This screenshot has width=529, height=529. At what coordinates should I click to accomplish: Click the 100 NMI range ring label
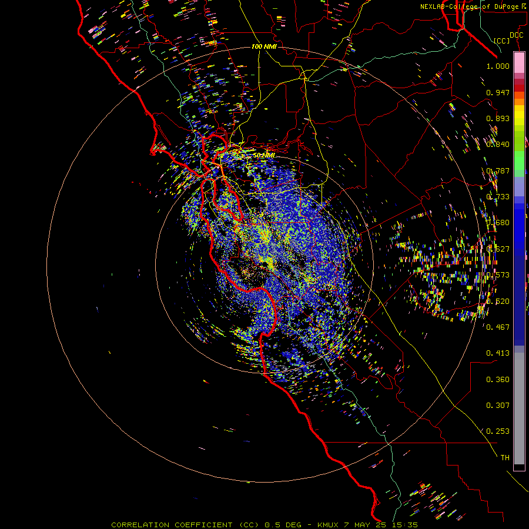(264, 46)
